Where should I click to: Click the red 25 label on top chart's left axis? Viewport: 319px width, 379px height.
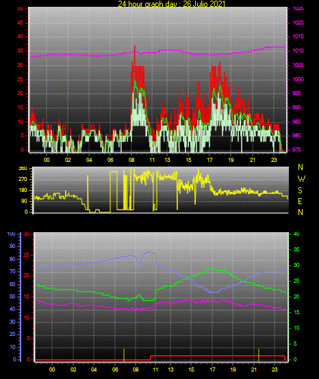point(21,79)
